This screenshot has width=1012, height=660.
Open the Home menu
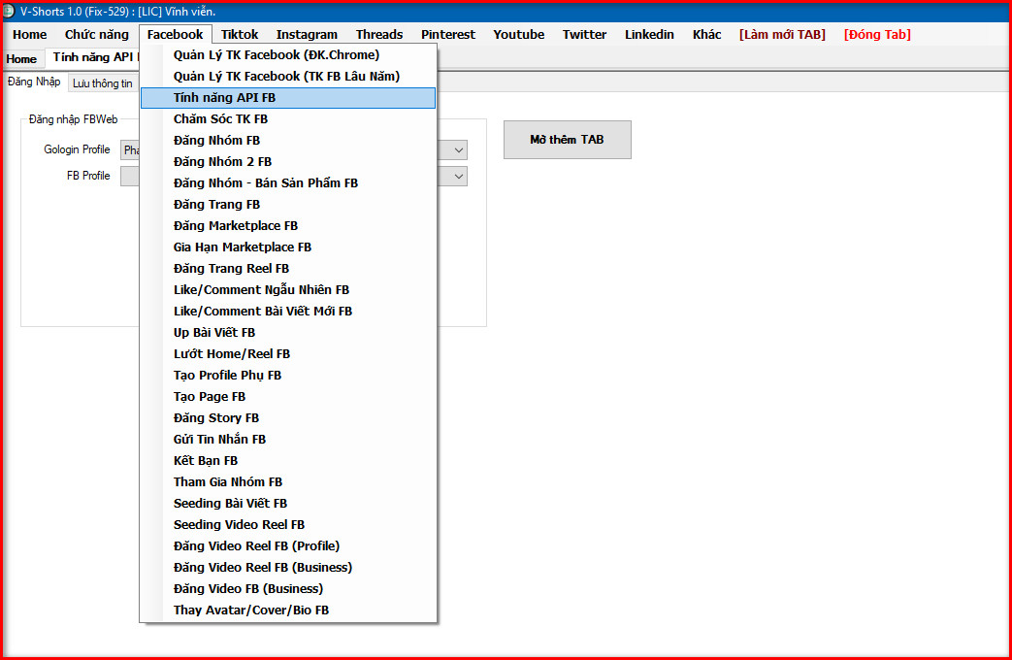pyautogui.click(x=30, y=34)
